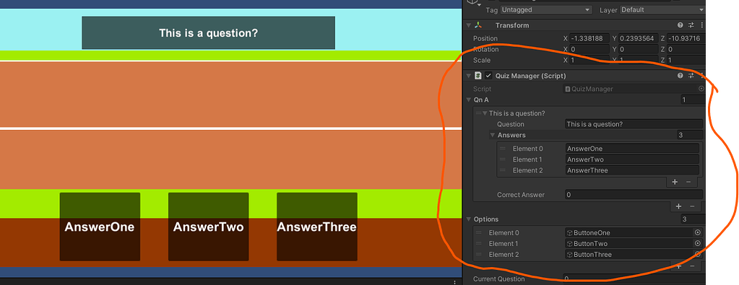Click the AnswerOne button in game view
This screenshot has height=285, width=739.
pos(100,227)
